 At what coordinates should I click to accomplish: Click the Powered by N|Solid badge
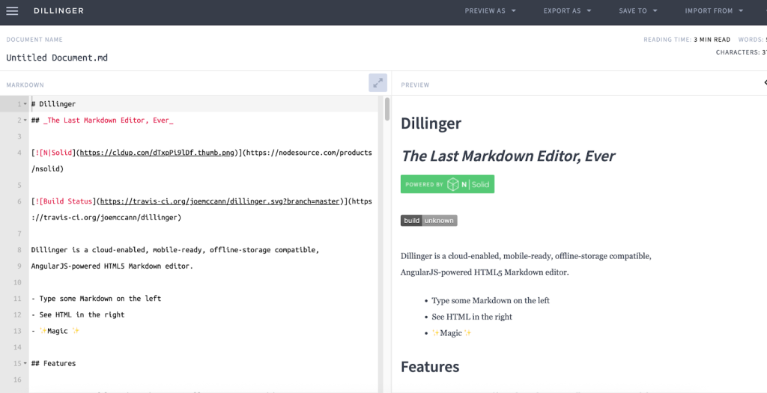pos(447,184)
